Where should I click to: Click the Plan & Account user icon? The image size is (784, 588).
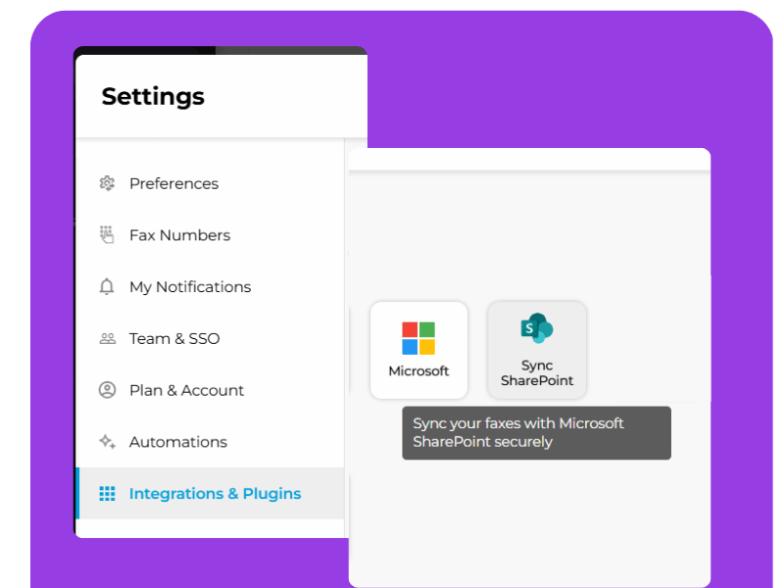coord(107,390)
